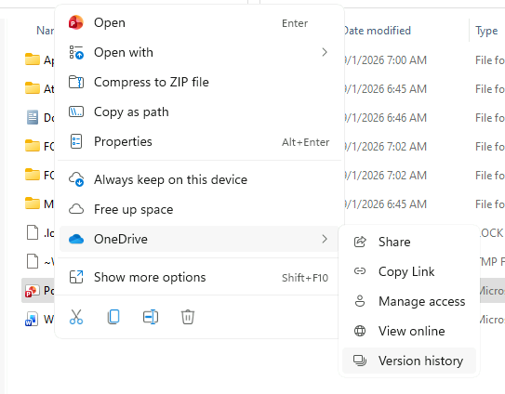Click the Cut scissors icon
Screen dimensions: 505x394
[x=76, y=317]
